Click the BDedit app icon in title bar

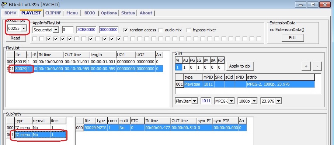4,4
